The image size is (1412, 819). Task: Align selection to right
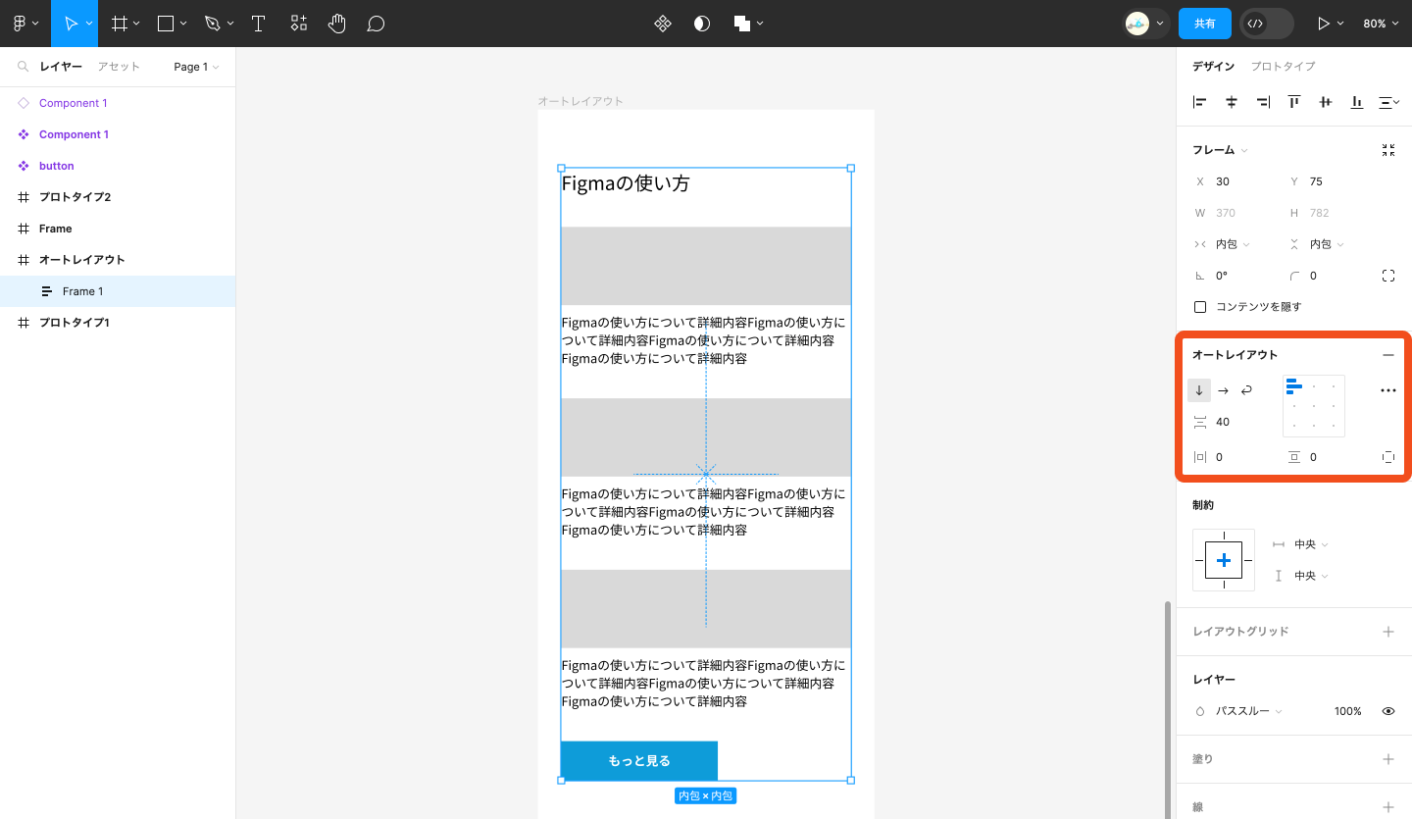click(x=1263, y=102)
